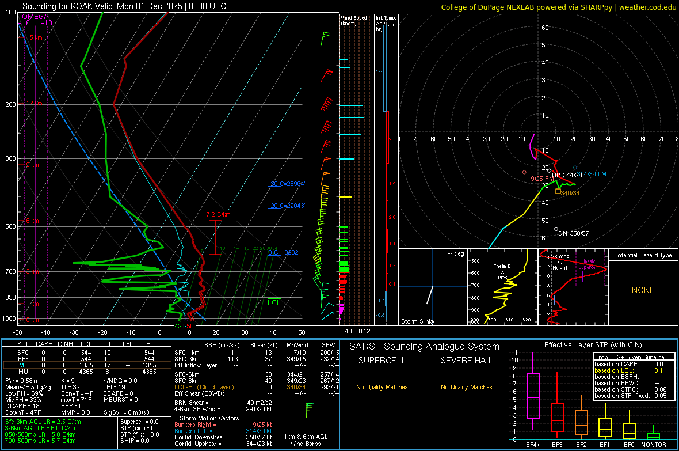Click the 'based on STPC:' row
The height and width of the screenshot is (451, 679).
coord(631,390)
